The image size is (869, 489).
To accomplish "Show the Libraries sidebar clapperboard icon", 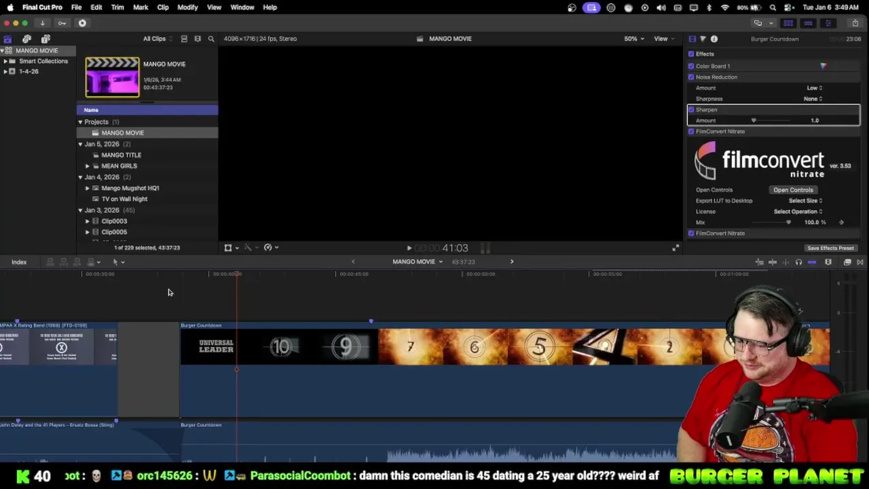I will pos(7,39).
